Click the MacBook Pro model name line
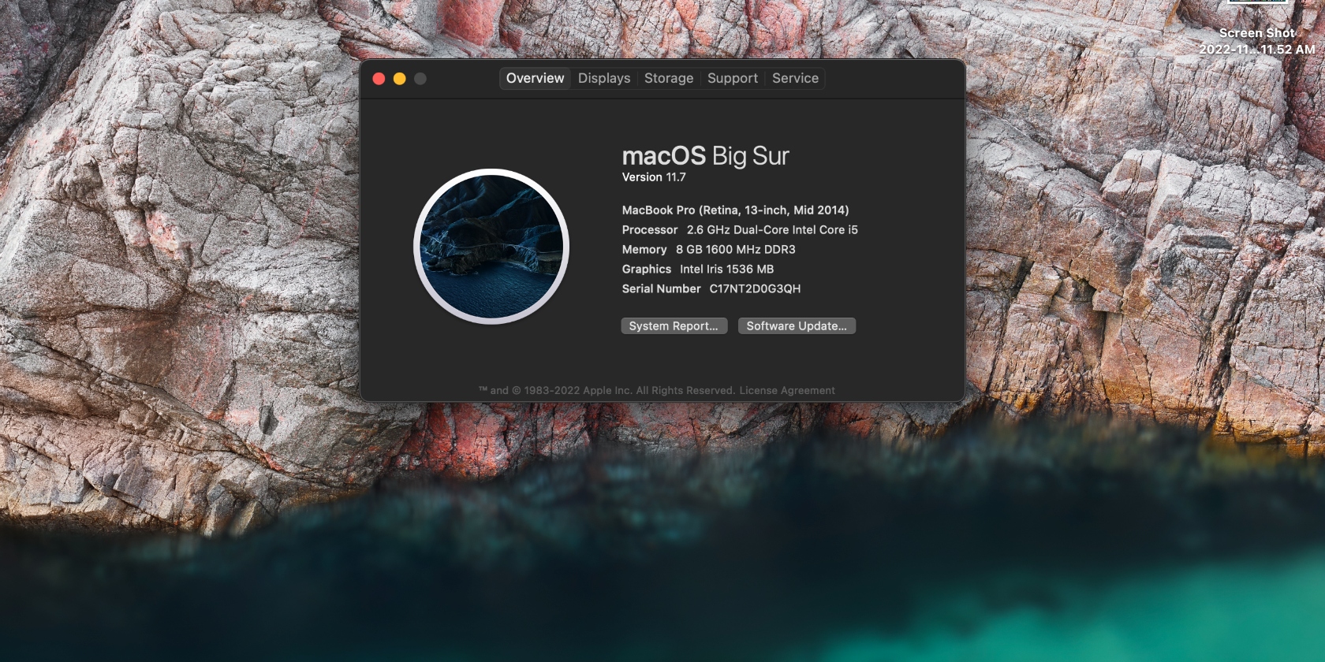Viewport: 1325px width, 662px height. (735, 210)
